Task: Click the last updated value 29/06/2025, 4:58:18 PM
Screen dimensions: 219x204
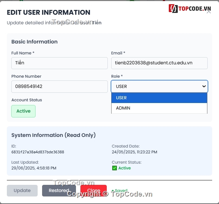Action: click(x=34, y=168)
